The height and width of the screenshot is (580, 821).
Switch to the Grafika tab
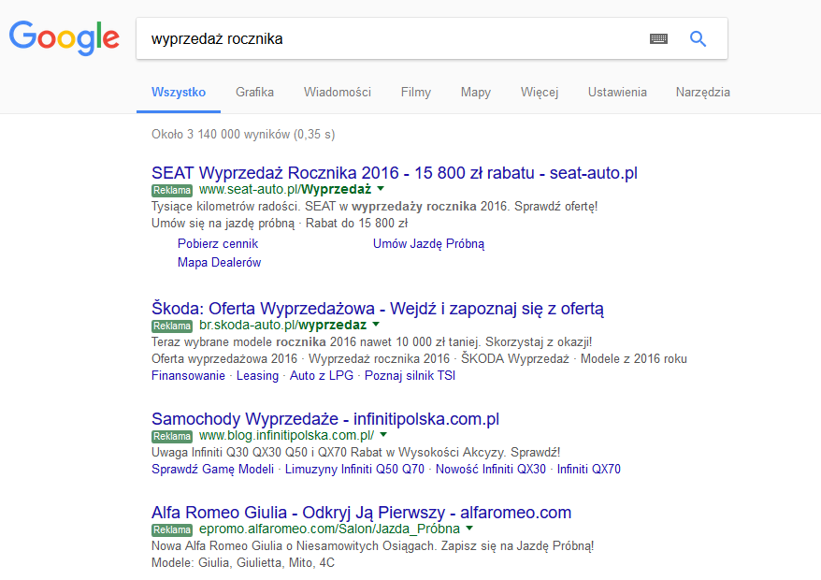point(254,93)
